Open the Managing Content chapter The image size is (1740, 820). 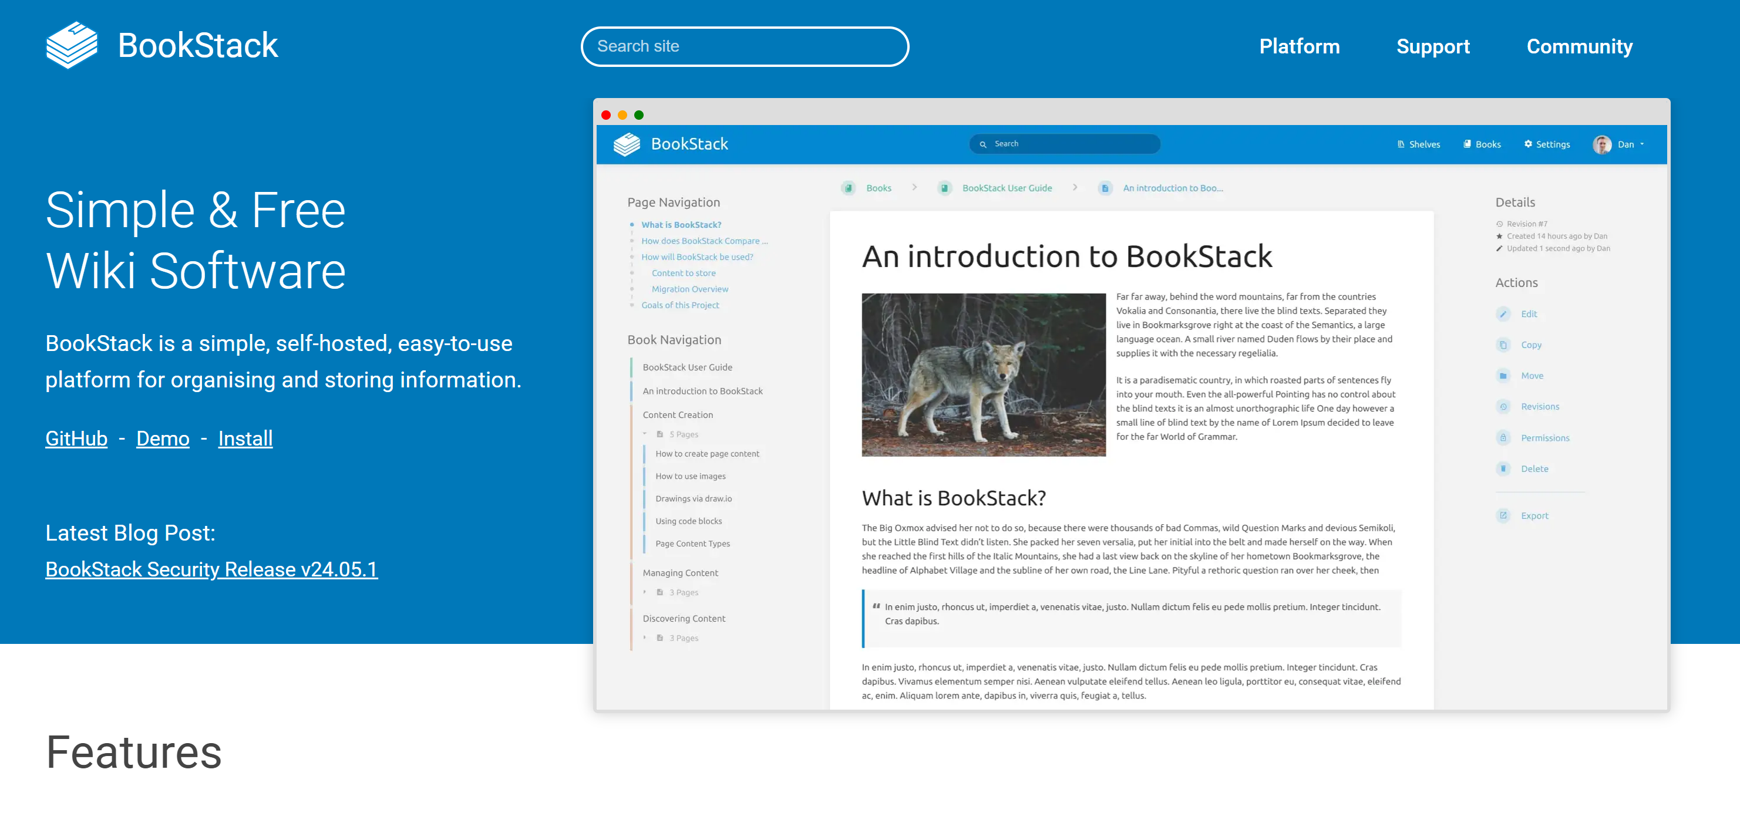click(x=680, y=572)
